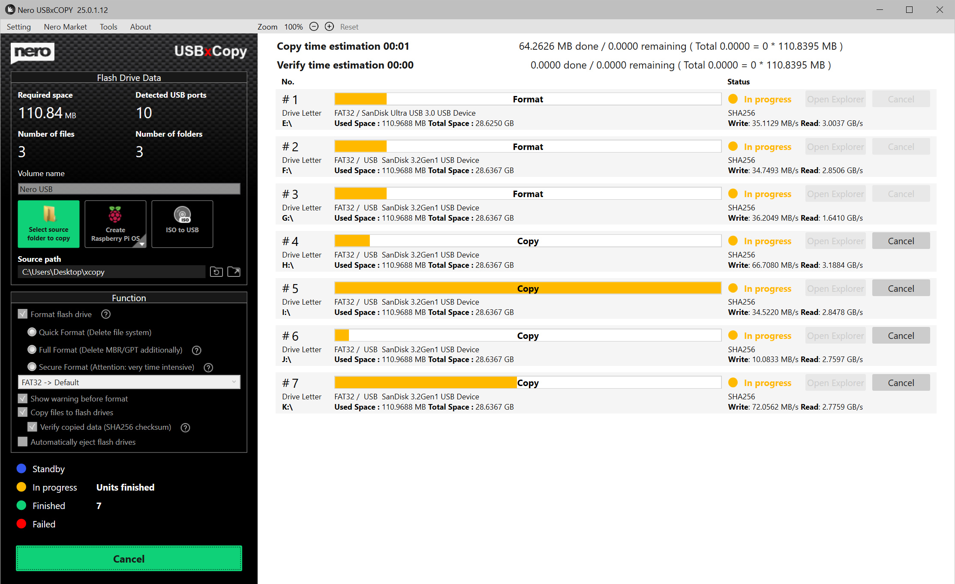Click the In progress status dot for drive #1
The width and height of the screenshot is (955, 584).
[x=733, y=99]
